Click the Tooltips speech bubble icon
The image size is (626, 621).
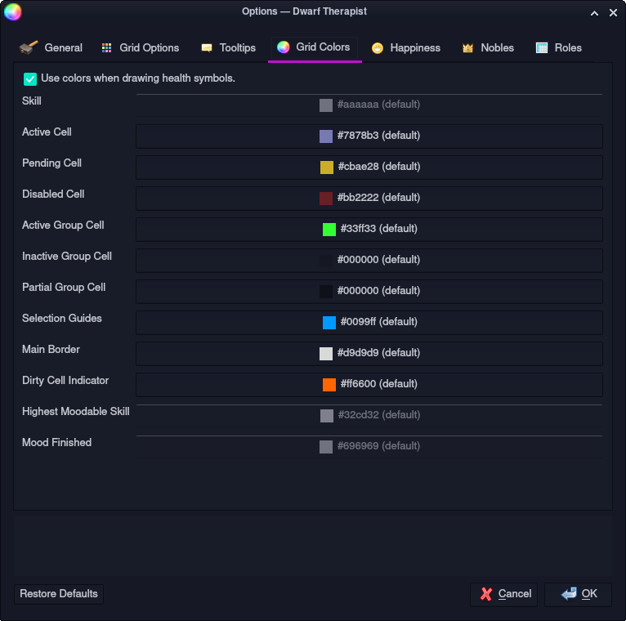click(207, 48)
